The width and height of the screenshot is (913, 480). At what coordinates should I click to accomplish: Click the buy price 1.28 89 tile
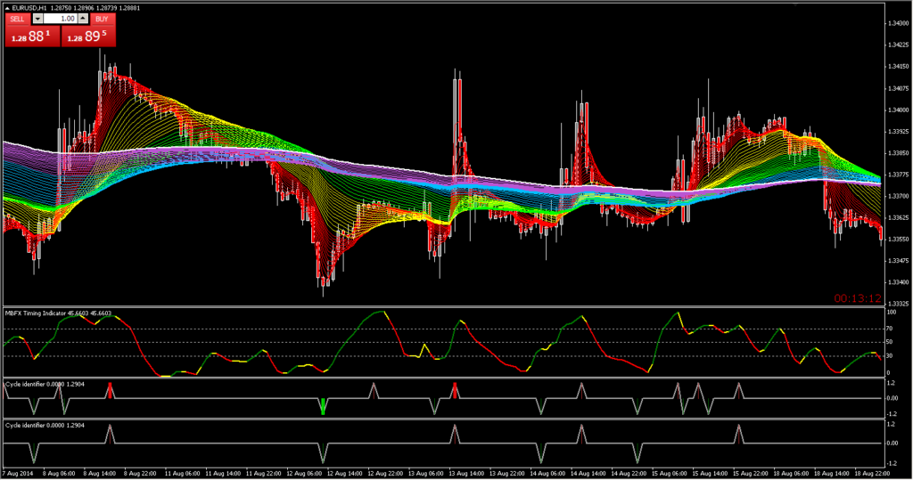pyautogui.click(x=88, y=36)
